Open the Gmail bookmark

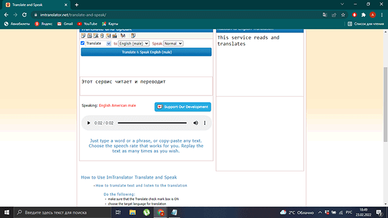[x=65, y=24]
